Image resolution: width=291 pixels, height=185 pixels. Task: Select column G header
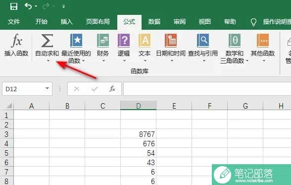tap(245, 106)
